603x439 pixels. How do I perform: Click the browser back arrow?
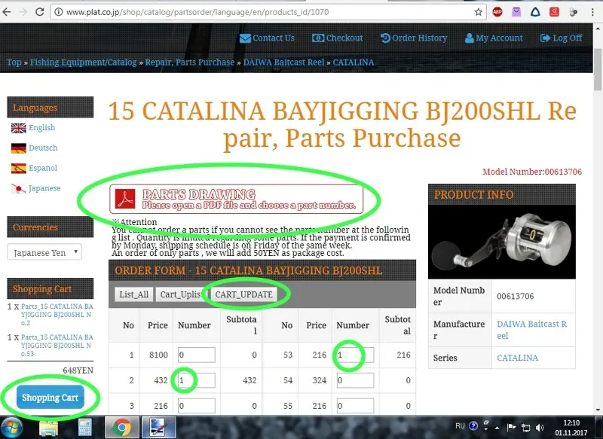click(7, 12)
